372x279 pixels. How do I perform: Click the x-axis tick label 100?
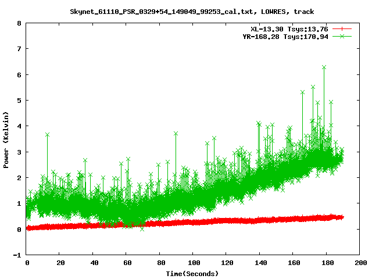point(193,263)
